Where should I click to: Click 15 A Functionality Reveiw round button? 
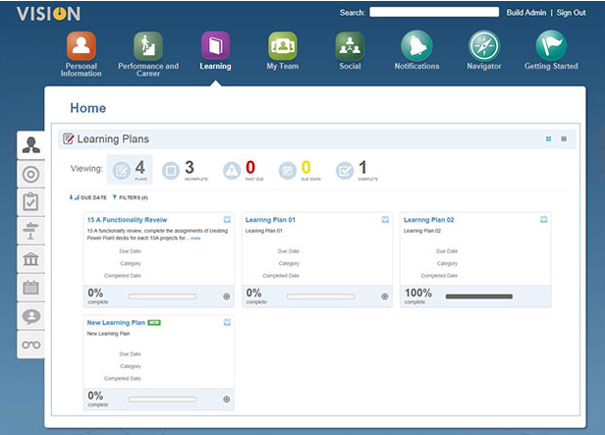pyautogui.click(x=227, y=297)
